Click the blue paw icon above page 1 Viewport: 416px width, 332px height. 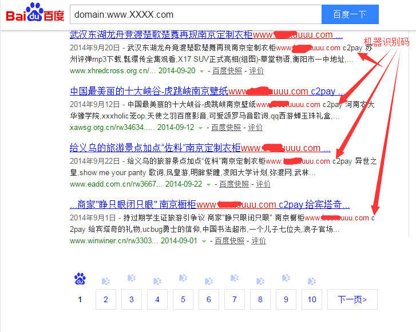pyautogui.click(x=80, y=279)
